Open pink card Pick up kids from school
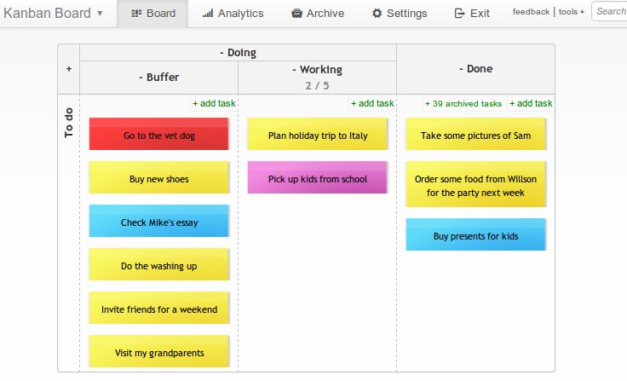The image size is (627, 381). point(318,178)
